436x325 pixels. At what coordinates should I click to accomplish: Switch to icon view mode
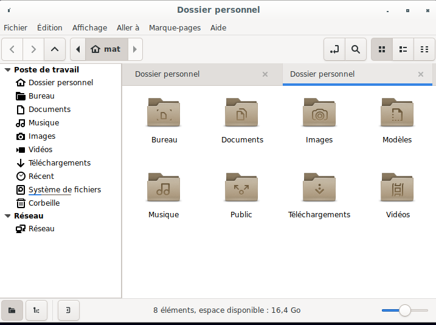pos(382,49)
